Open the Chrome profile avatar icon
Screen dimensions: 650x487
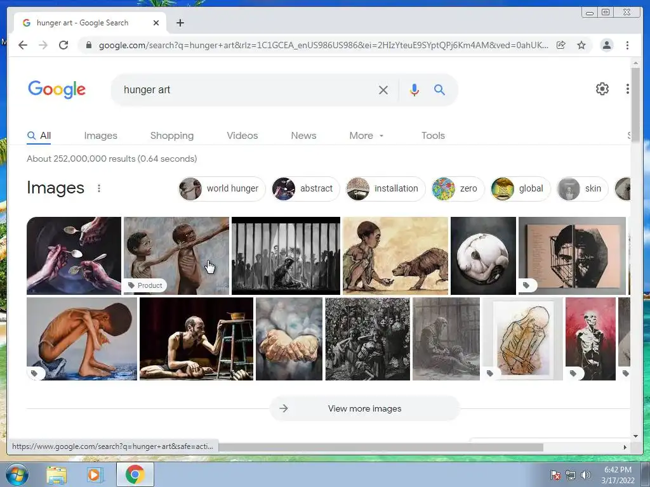coord(607,45)
